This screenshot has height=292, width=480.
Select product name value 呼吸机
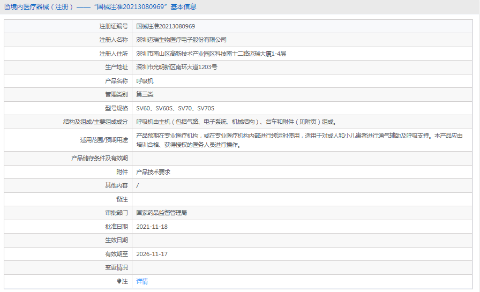coord(145,81)
